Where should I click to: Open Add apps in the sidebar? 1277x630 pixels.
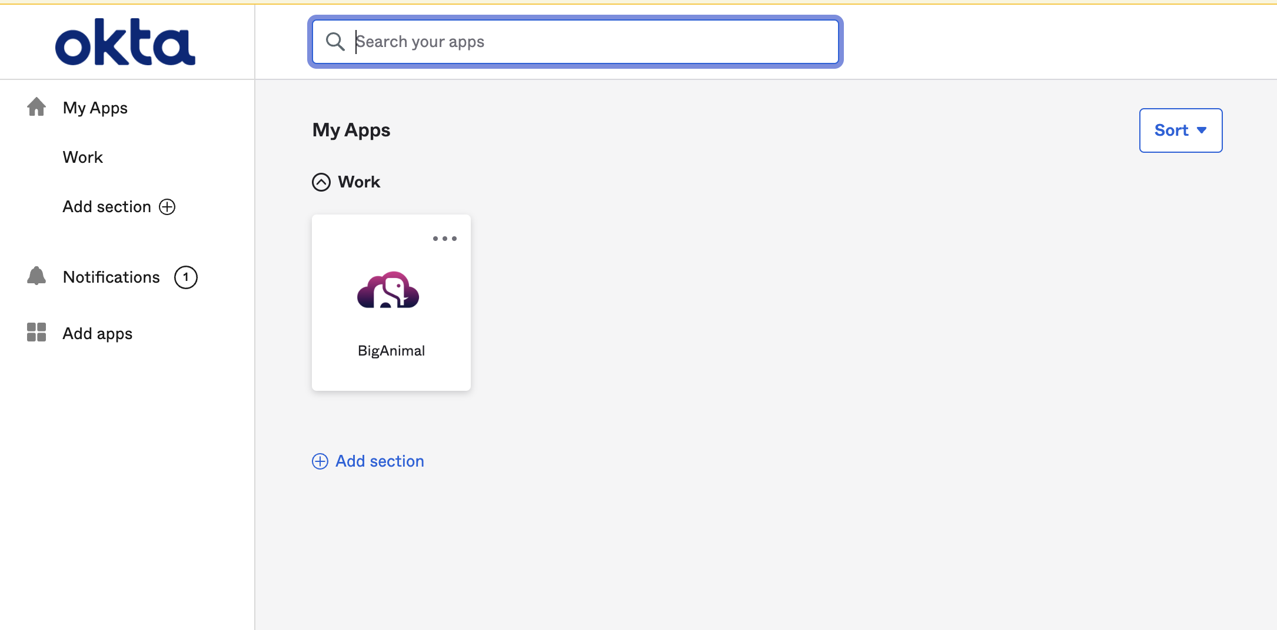click(x=98, y=334)
